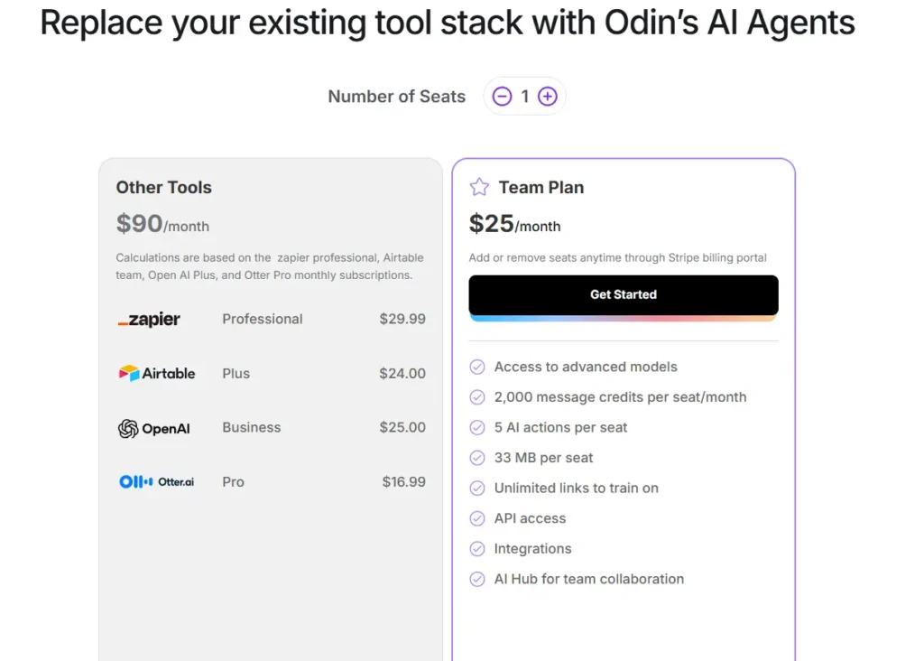Click the Zapier Professional $29.99 price
Screen dimensions: 924x661
[x=402, y=319]
